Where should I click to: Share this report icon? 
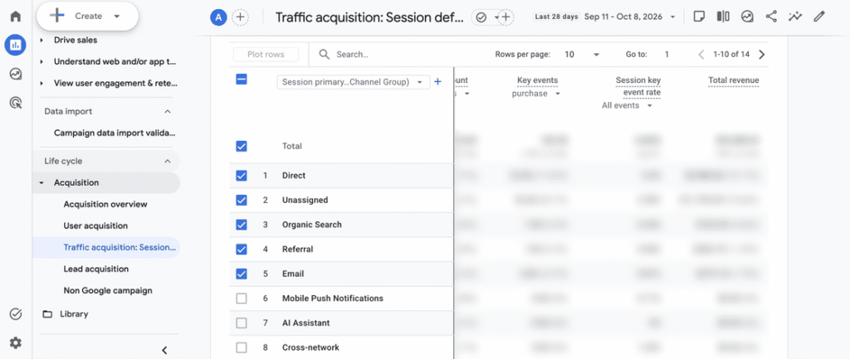(771, 17)
